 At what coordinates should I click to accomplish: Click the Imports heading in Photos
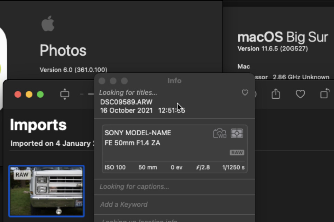pyautogui.click(x=38, y=125)
